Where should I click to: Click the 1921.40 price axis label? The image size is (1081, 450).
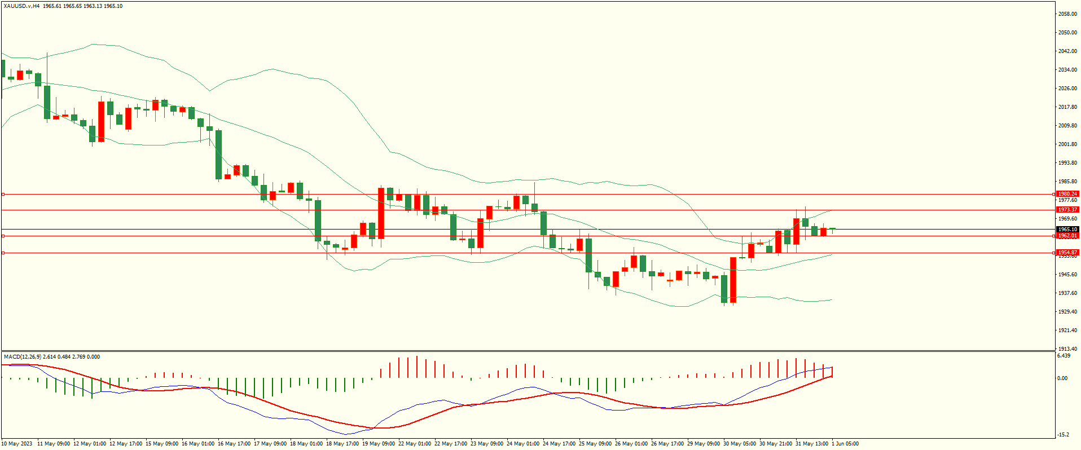tap(1067, 330)
